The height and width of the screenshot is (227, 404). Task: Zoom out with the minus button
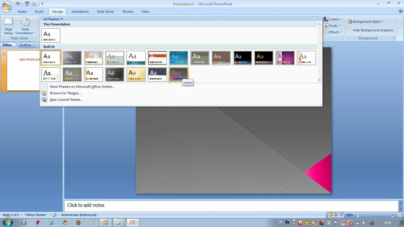[358, 215]
